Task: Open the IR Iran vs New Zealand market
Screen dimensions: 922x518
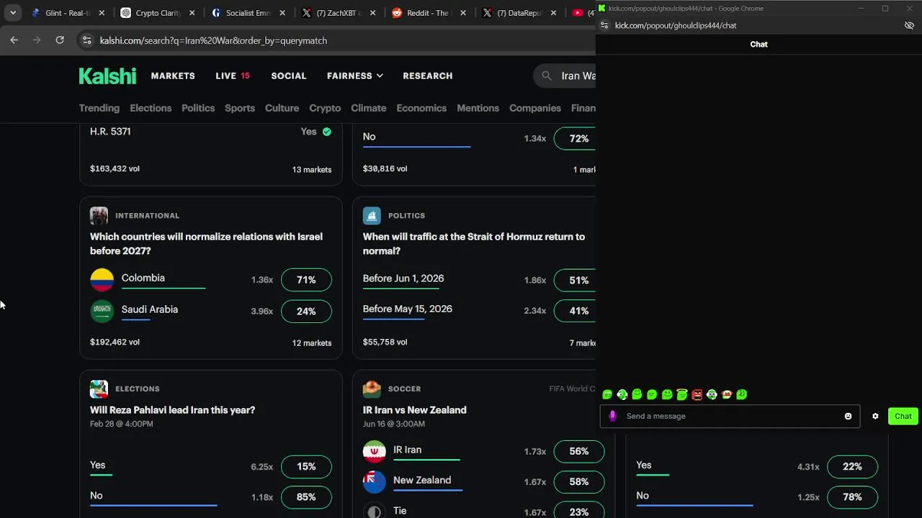Action: [x=415, y=410]
